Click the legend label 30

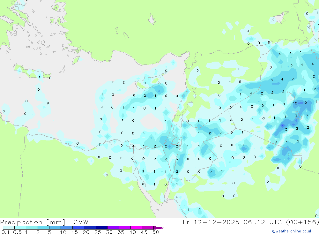[109, 232]
